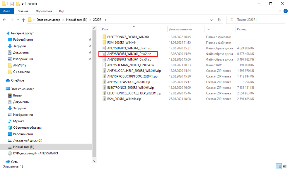Image resolution: width=288 pixels, height=169 pixels.
Task: Click type cell Файл "TAR"
Action: pos(214,65)
